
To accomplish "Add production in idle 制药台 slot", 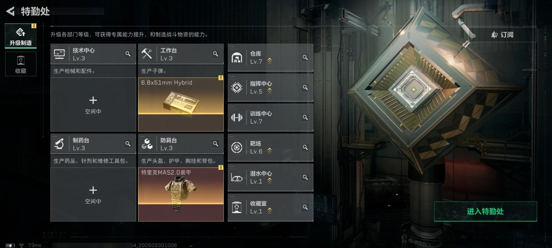I will point(93,194).
